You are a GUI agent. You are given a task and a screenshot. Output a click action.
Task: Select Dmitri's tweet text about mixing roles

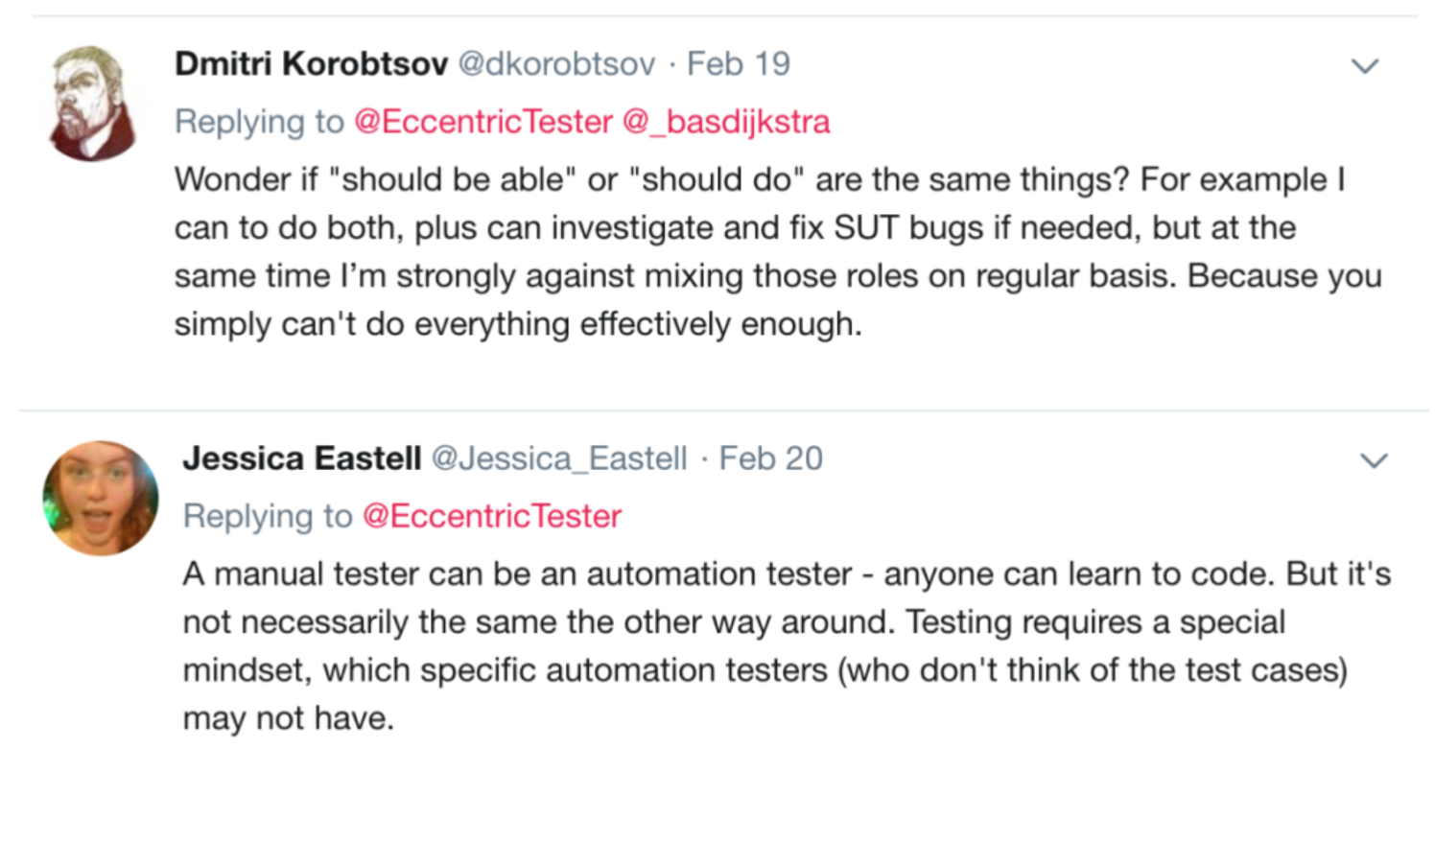777,252
